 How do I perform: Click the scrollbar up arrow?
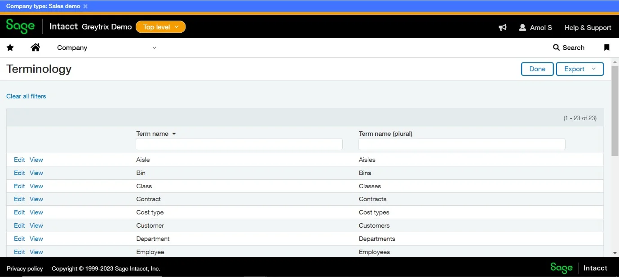pyautogui.click(x=615, y=61)
